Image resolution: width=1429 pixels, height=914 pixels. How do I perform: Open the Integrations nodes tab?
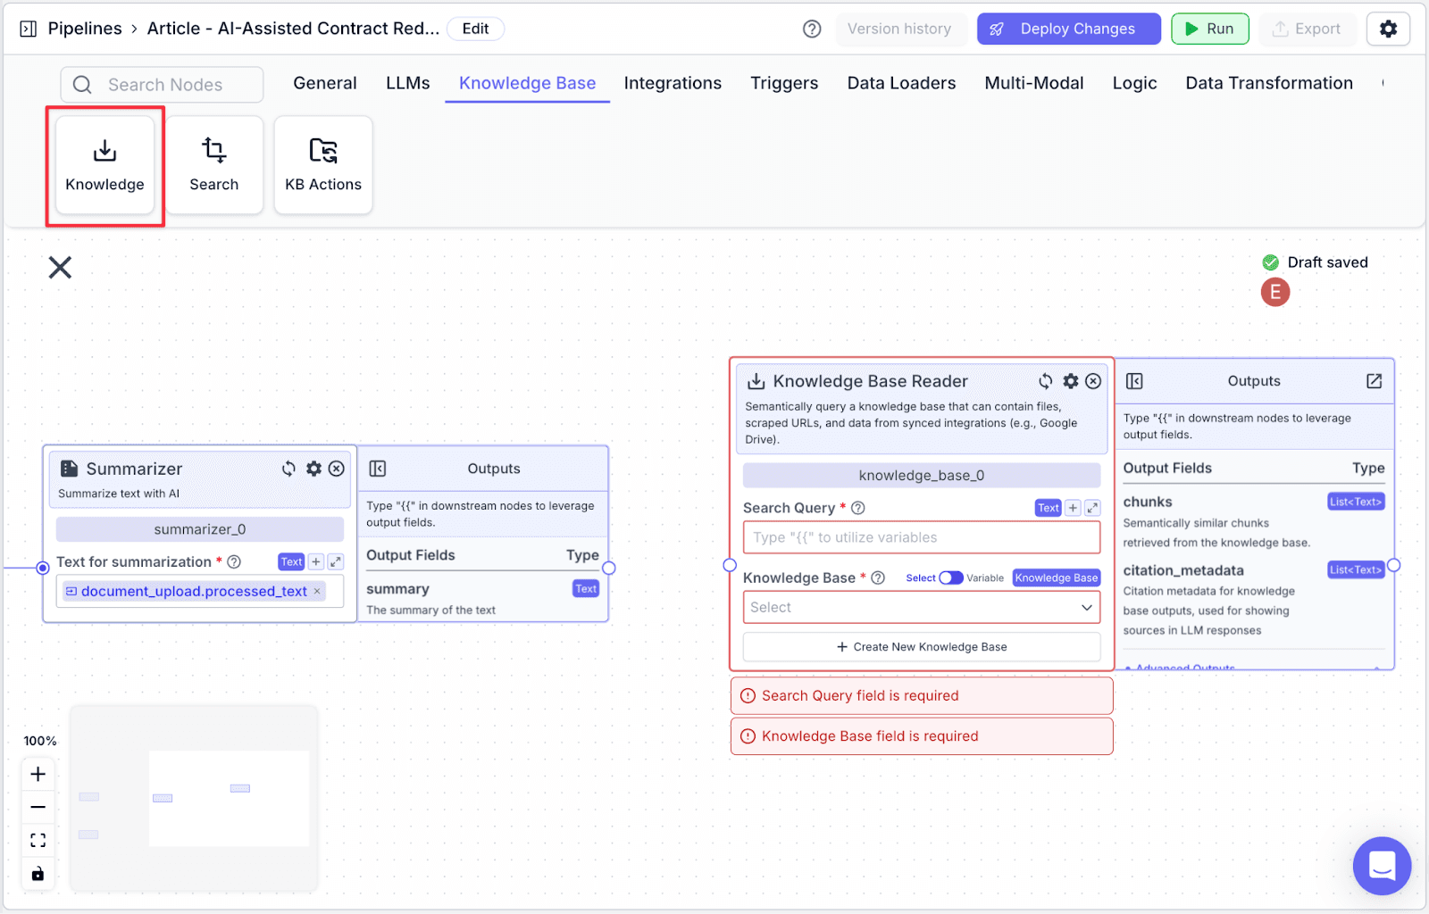pos(673,83)
